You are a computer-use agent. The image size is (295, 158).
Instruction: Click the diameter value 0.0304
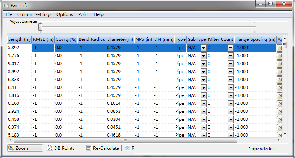click(x=114, y=119)
